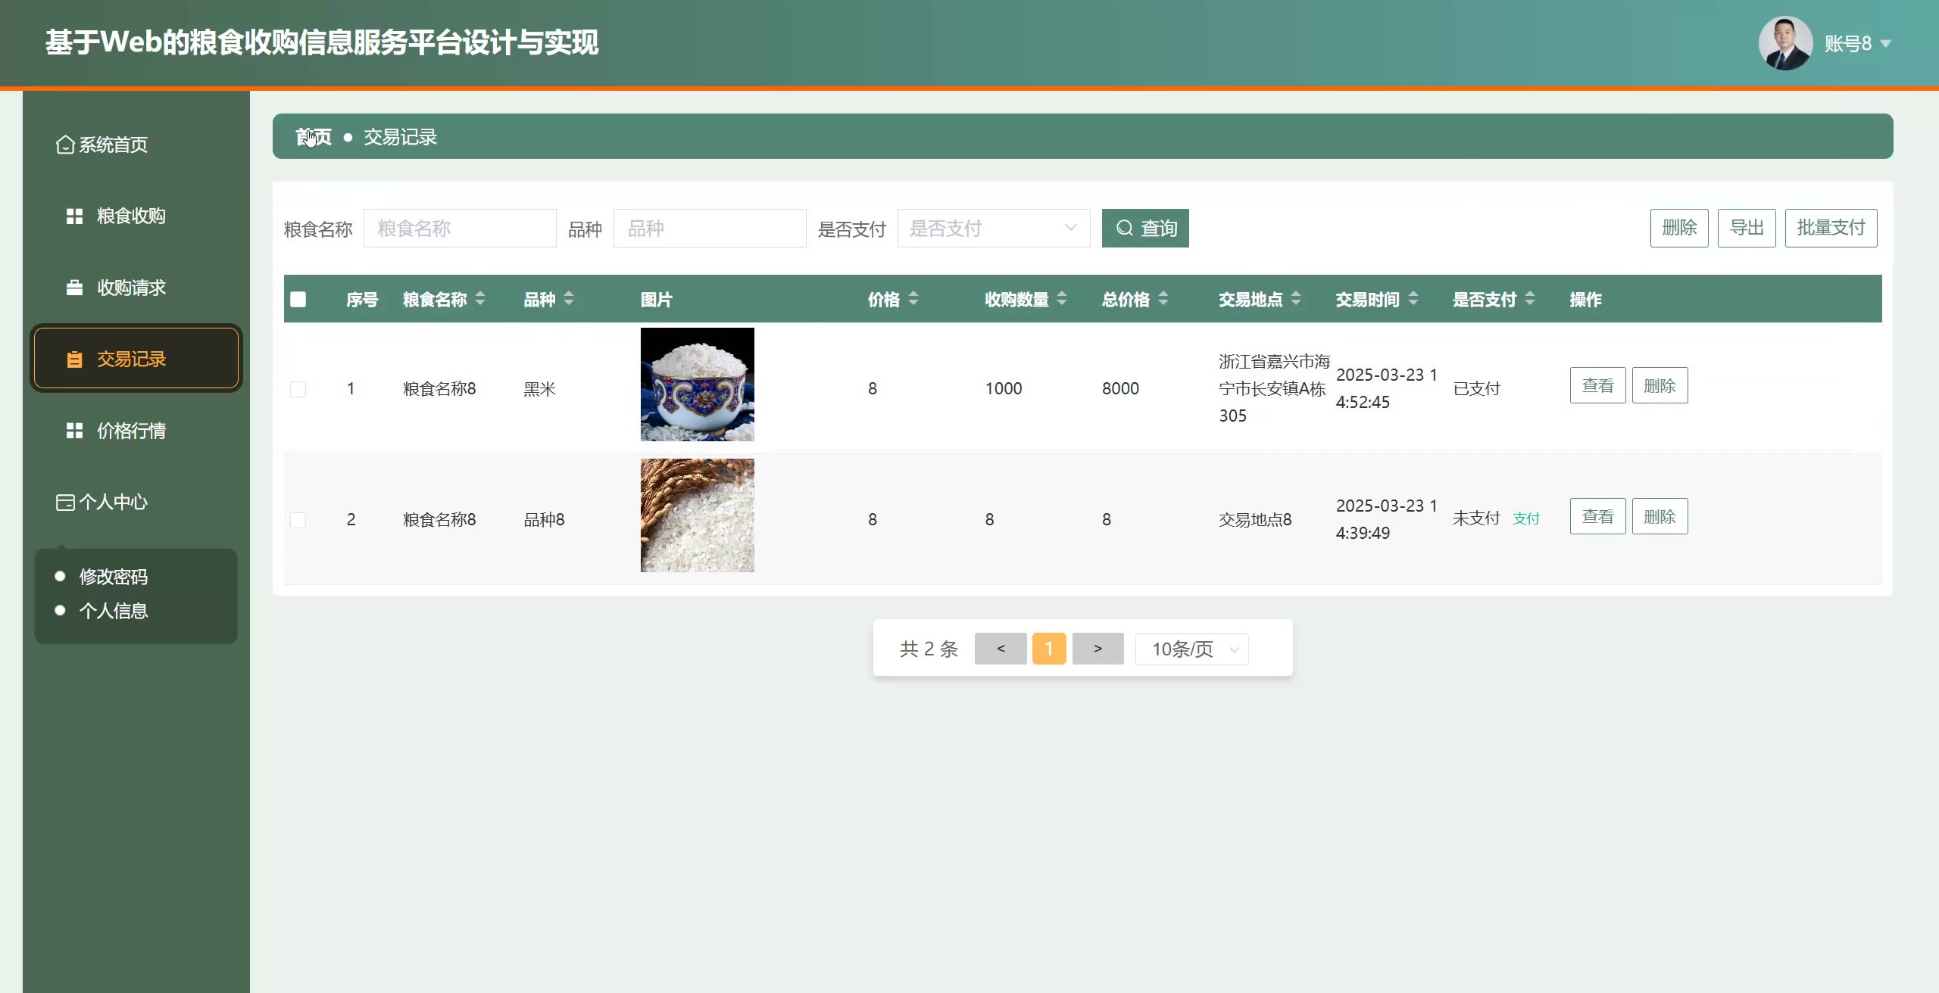
Task: Click the grid icon next to 粮食收购
Action: click(x=74, y=216)
